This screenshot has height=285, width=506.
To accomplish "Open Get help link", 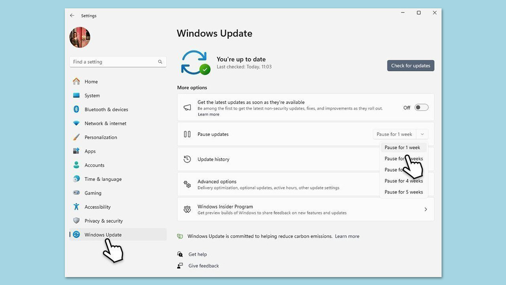I will coord(198,255).
